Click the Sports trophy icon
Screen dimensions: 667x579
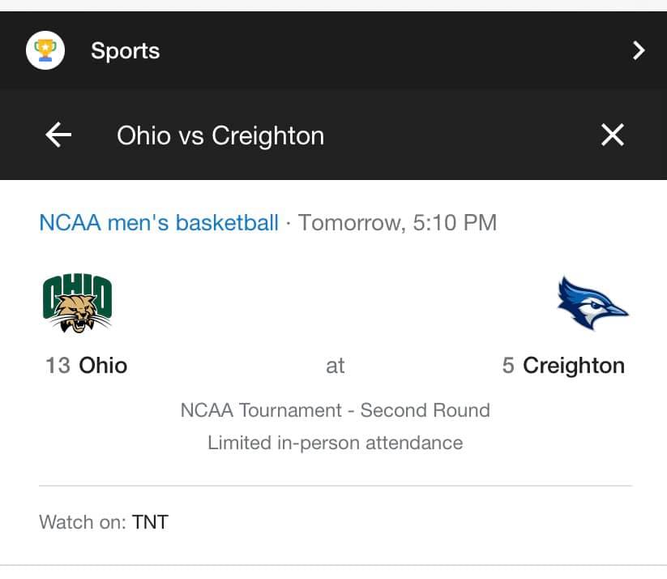pos(45,50)
